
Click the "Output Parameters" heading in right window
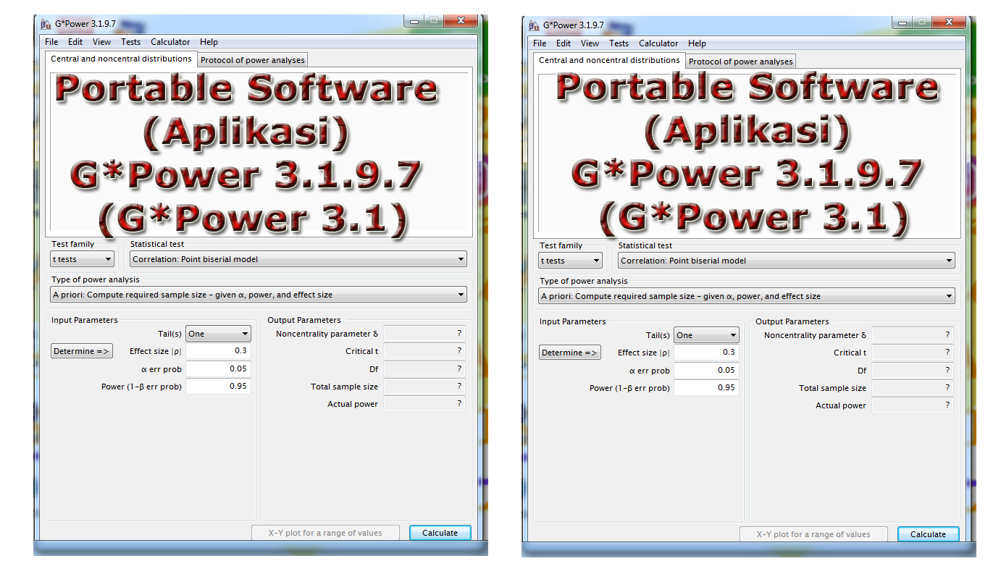(792, 321)
